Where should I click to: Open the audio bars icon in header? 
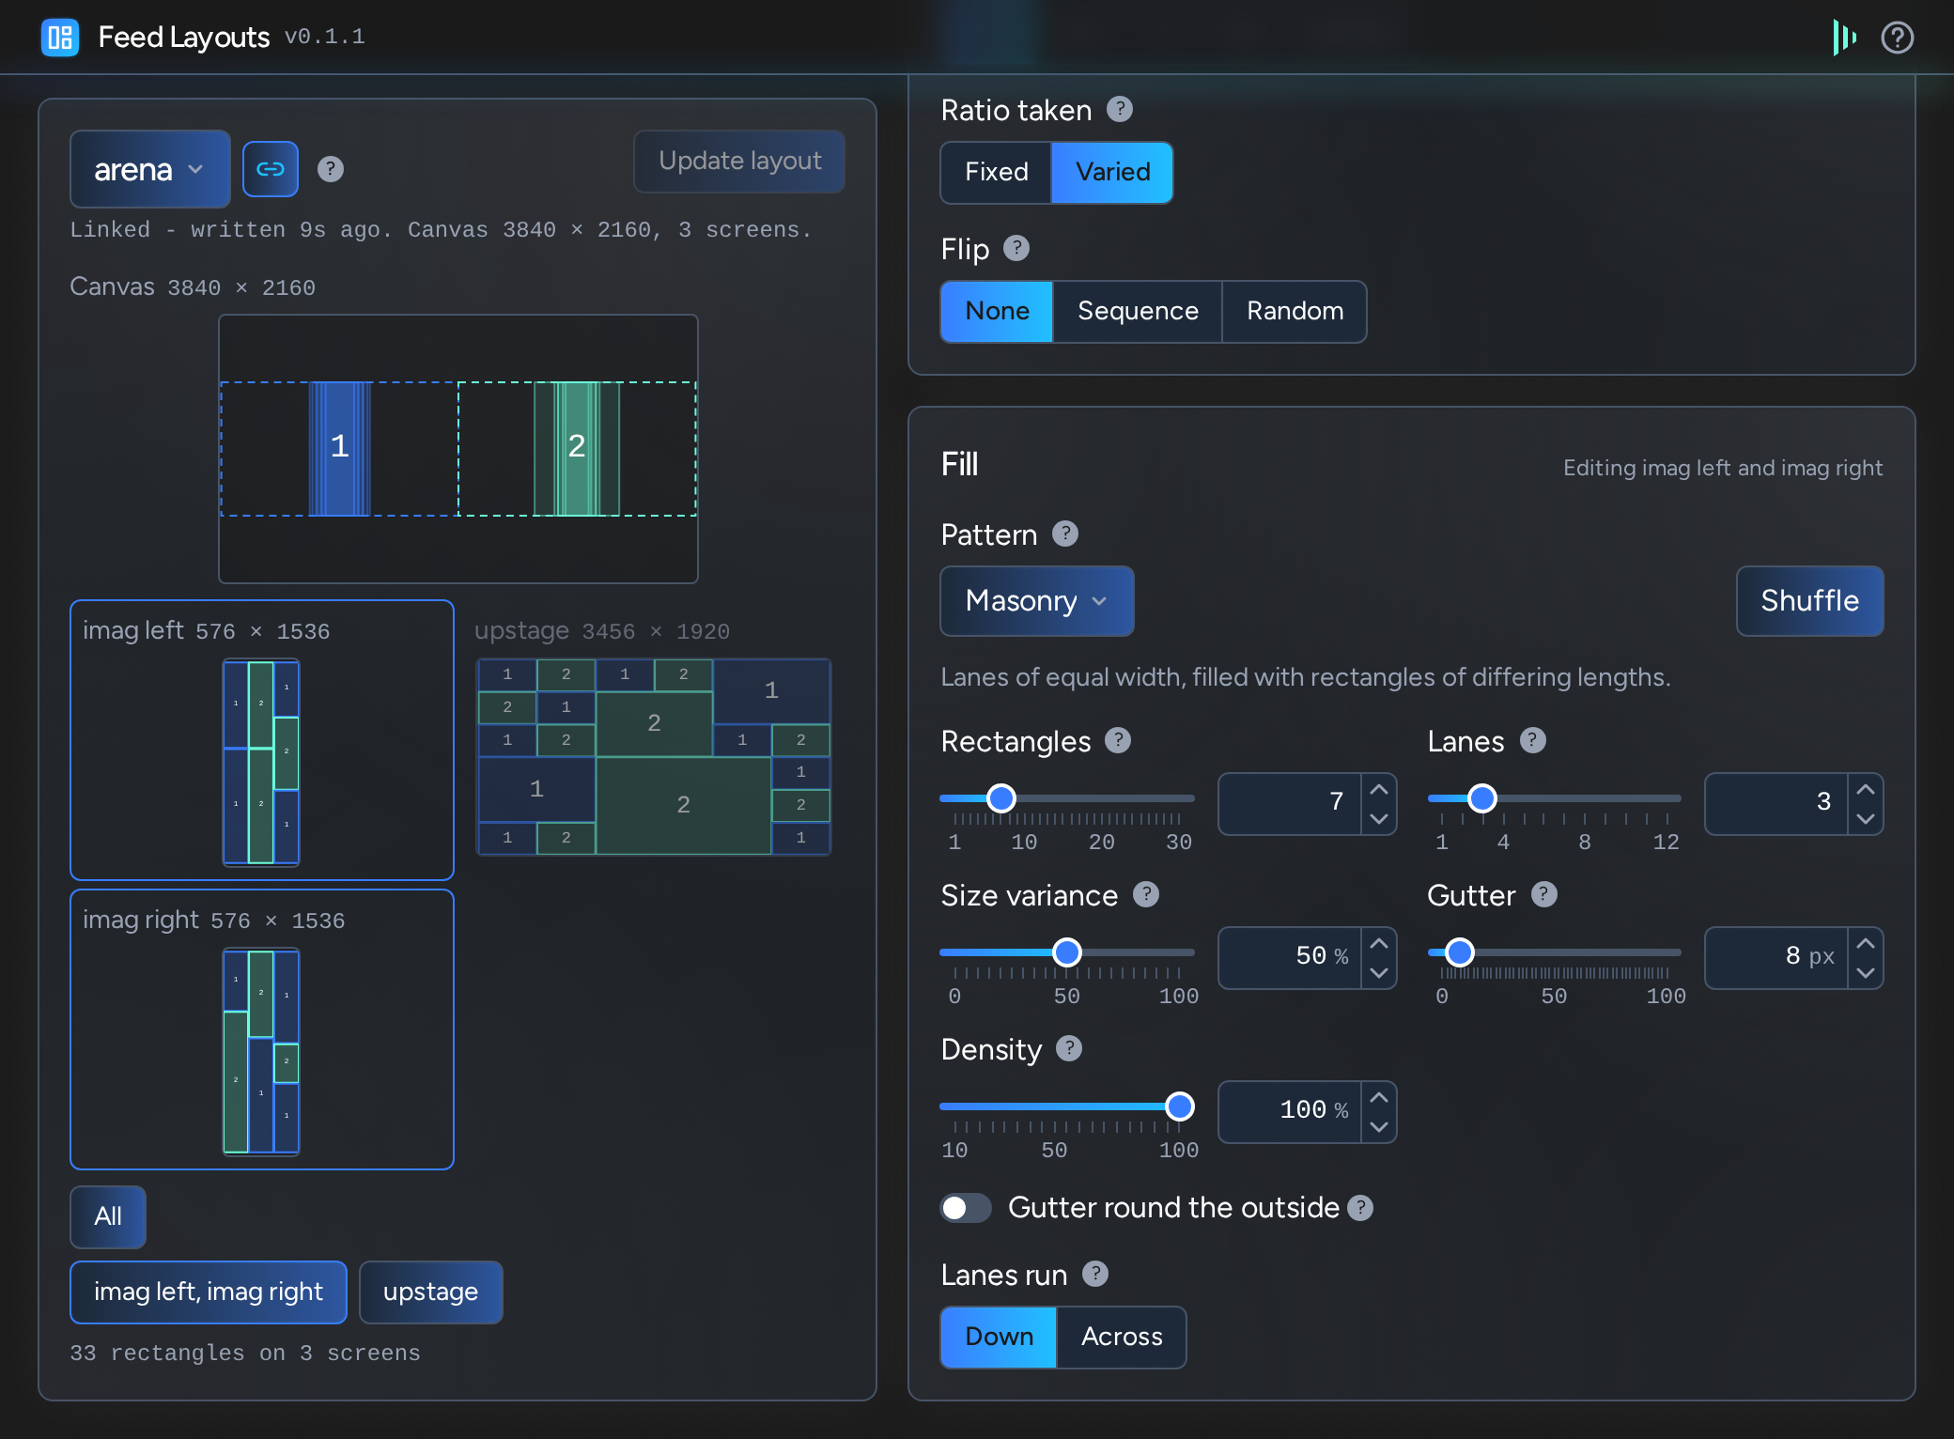pos(1844,38)
